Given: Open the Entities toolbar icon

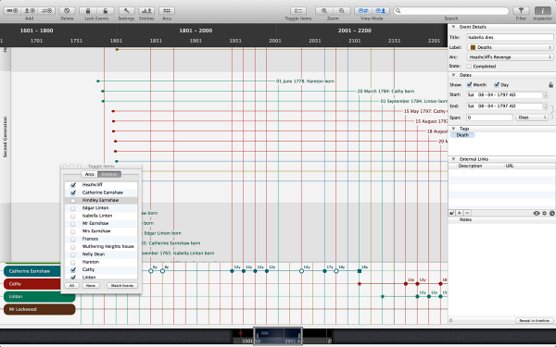Looking at the screenshot, I should tap(146, 11).
